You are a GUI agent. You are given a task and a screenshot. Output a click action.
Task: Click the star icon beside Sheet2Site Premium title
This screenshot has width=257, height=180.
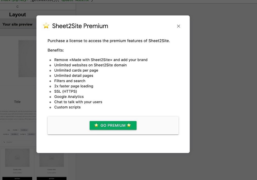pos(46,26)
